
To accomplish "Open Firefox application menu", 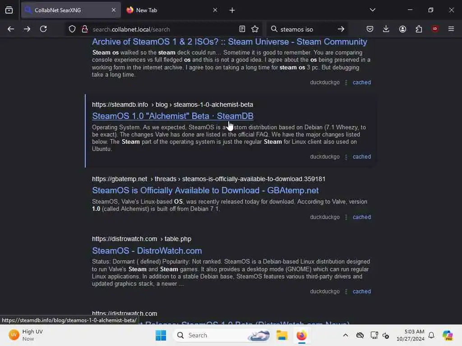I will (x=451, y=29).
